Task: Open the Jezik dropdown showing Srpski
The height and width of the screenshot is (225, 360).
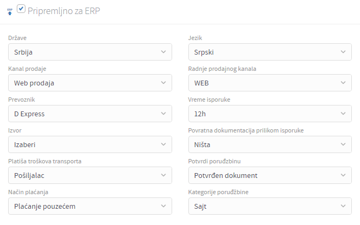Action: 270,52
